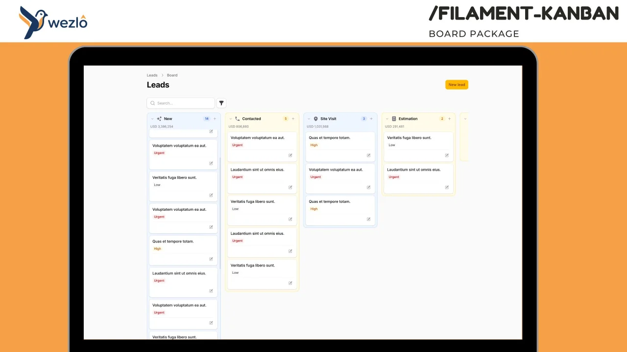Collapse the New column with its chevron
The image size is (627, 352).
[152, 119]
